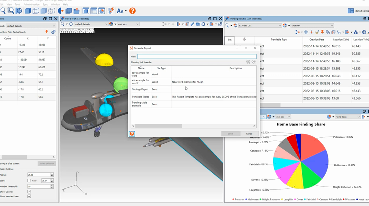Screen dimensions: 369x206
Task: Open the gear settings icon in View 1
Action: click(203, 24)
